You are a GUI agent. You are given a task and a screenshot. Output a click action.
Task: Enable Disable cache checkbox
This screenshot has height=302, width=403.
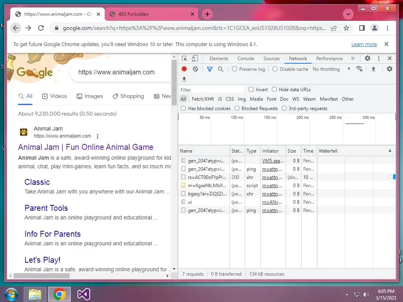275,69
